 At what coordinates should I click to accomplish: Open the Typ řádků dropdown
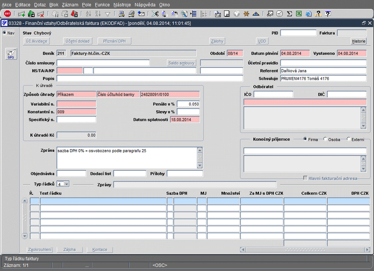pyautogui.click(x=66, y=184)
